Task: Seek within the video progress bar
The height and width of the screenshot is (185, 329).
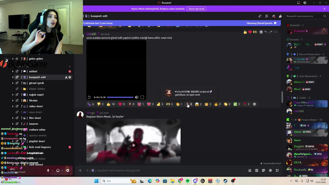Action: [x=120, y=97]
